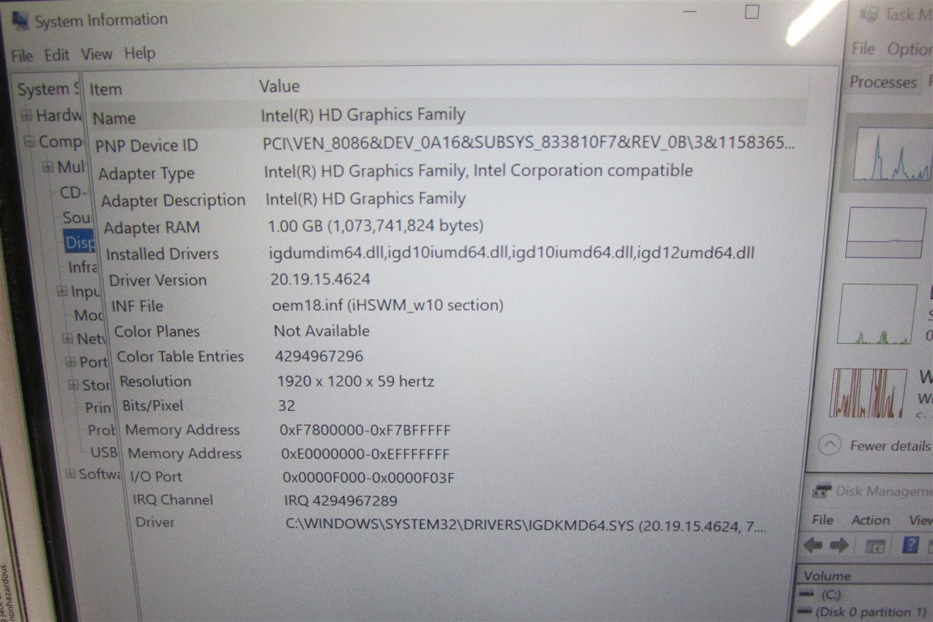933x622 pixels.
Task: Select the CPU graph thumbnail in Task Manager
Action: pyautogui.click(x=892, y=153)
